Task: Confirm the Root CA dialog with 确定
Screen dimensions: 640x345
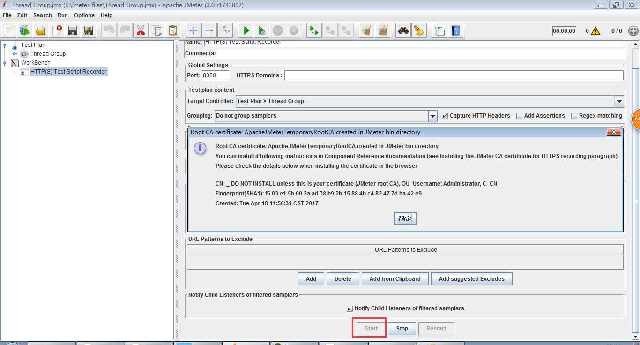Action: pyautogui.click(x=405, y=218)
